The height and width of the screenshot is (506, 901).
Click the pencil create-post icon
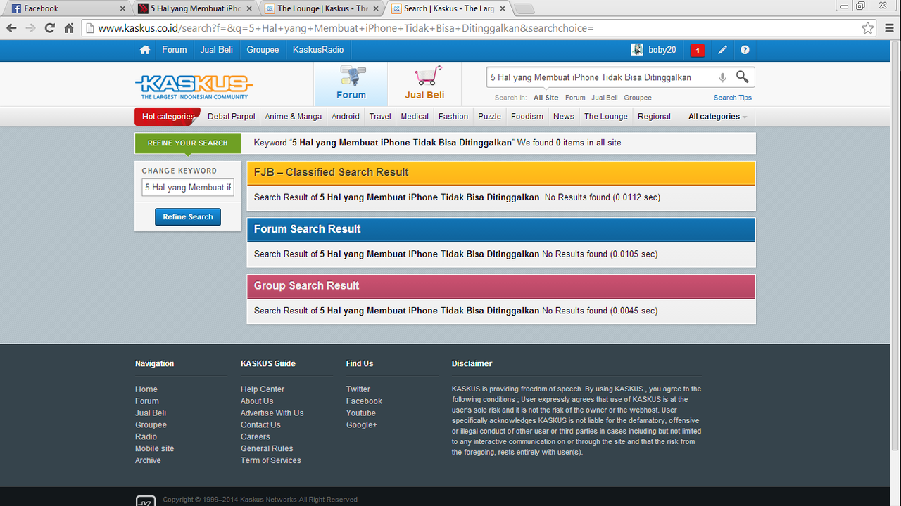(x=722, y=50)
